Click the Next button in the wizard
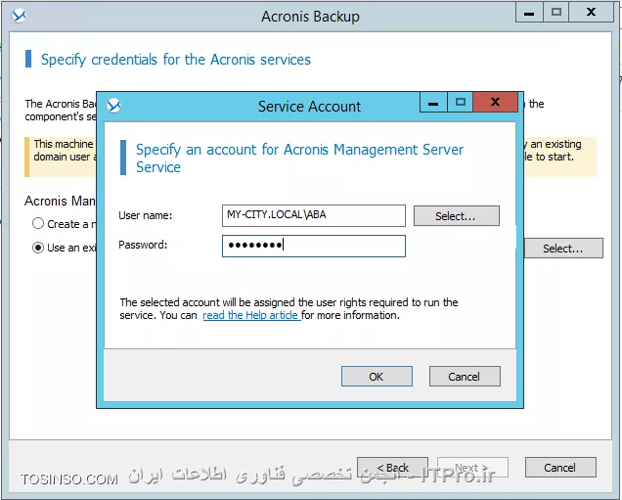The height and width of the screenshot is (500, 622). (472, 467)
